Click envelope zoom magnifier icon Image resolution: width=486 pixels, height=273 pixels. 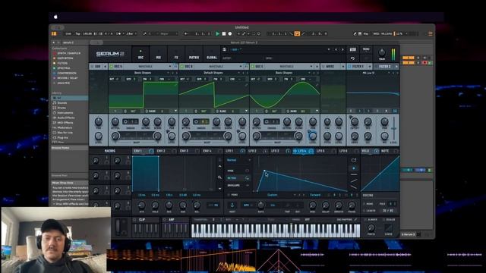(x=219, y=177)
